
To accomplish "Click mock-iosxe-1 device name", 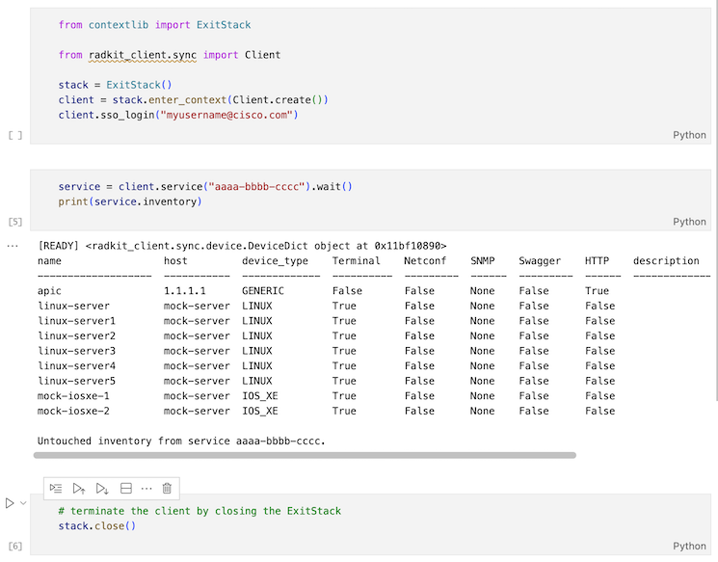I will coord(73,396).
